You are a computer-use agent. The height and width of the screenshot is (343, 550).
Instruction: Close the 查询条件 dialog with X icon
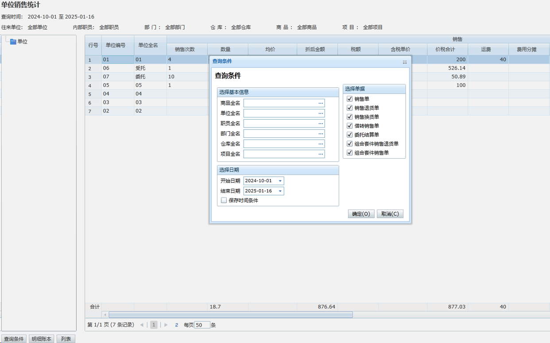[404, 62]
